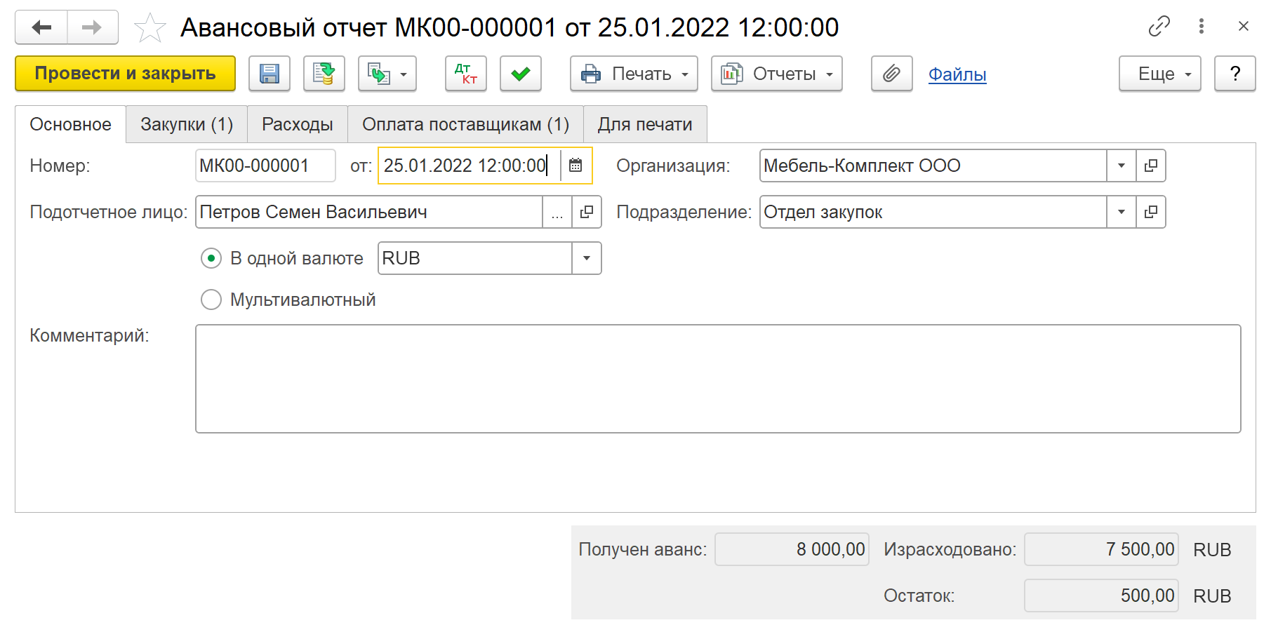
Task: Switch to the Закупки (1) tab
Action: coord(186,124)
